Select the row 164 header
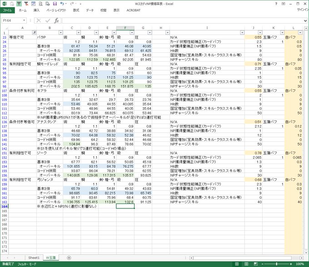 point(5,206)
